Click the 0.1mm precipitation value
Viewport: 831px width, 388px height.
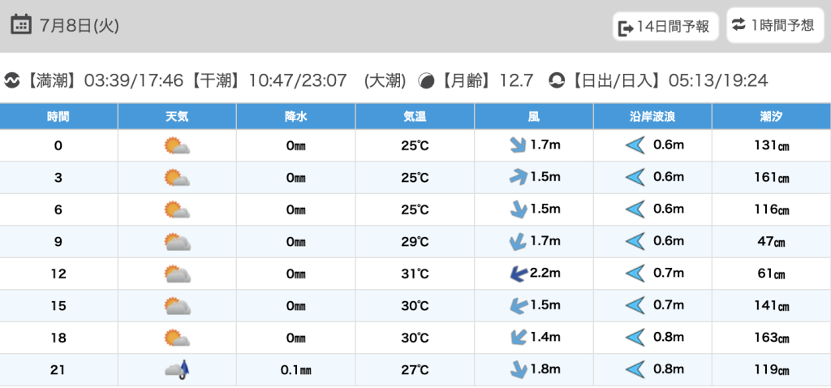pos(295,370)
